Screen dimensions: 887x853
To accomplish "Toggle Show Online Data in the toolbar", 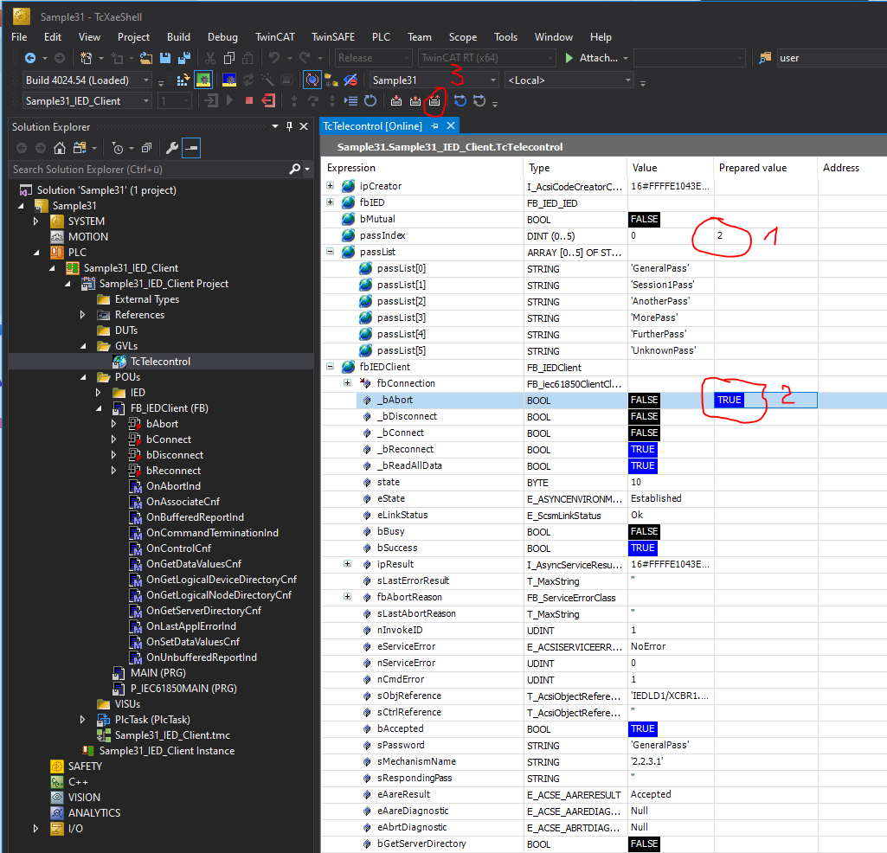I will [x=312, y=80].
